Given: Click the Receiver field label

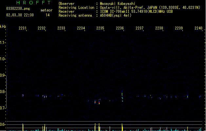Looking at the screenshot, I should coord(66,11).
